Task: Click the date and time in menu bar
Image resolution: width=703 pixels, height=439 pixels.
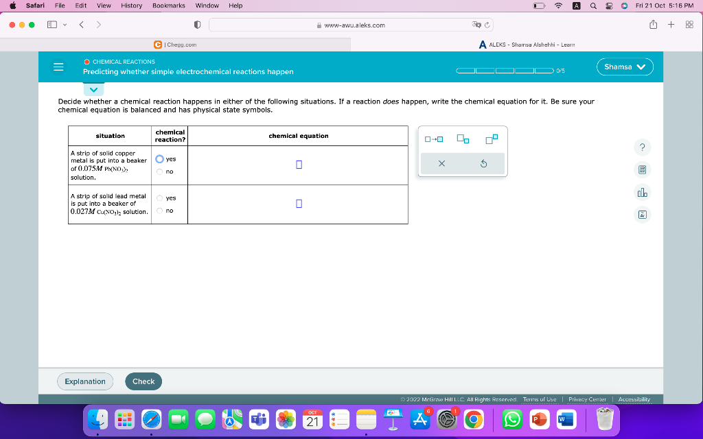Action: (665, 5)
